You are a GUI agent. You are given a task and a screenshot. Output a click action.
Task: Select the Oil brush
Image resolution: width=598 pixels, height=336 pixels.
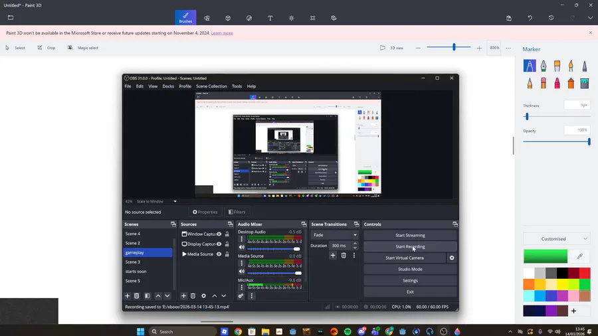click(557, 66)
